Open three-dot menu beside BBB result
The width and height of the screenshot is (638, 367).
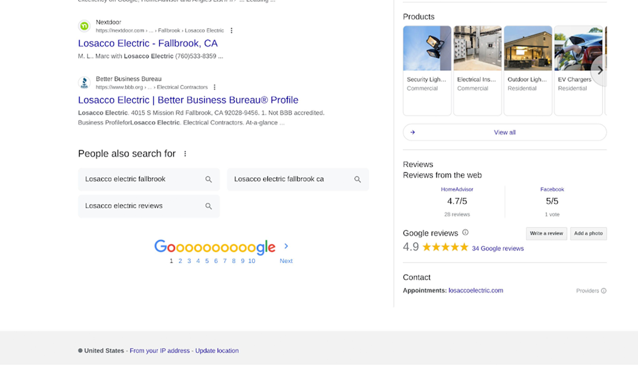[215, 87]
